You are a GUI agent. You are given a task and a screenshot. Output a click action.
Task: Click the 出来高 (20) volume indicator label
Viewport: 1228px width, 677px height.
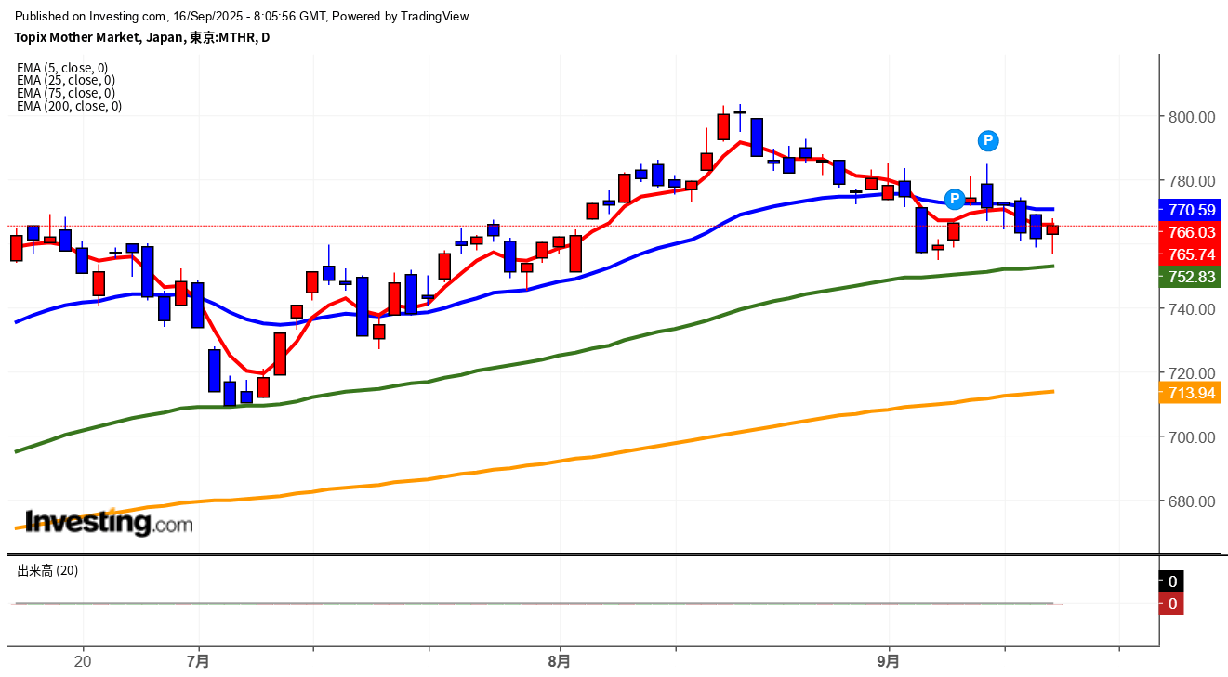pyautogui.click(x=47, y=571)
